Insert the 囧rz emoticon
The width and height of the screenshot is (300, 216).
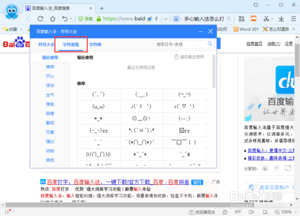(185, 130)
